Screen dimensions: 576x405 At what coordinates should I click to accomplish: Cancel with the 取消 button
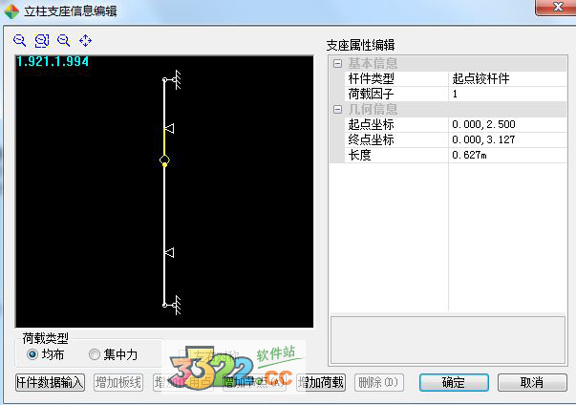(x=532, y=383)
